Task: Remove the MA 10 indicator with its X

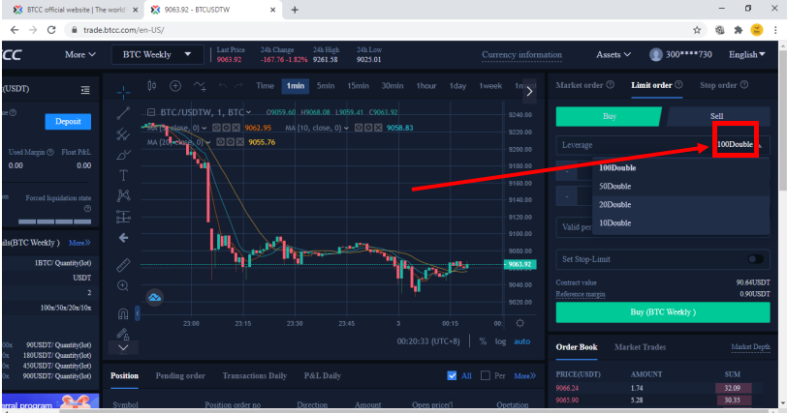Action: 378,128
